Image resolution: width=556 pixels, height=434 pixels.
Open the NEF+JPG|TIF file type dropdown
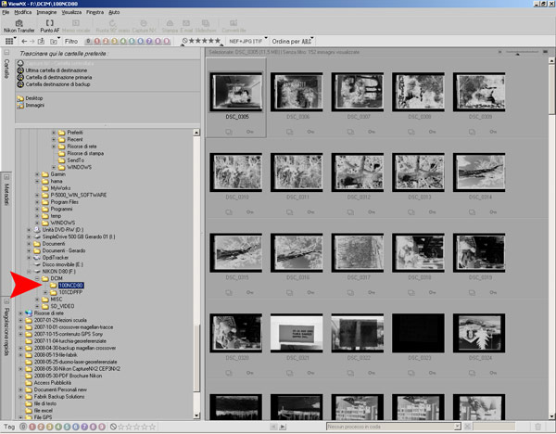tap(244, 41)
